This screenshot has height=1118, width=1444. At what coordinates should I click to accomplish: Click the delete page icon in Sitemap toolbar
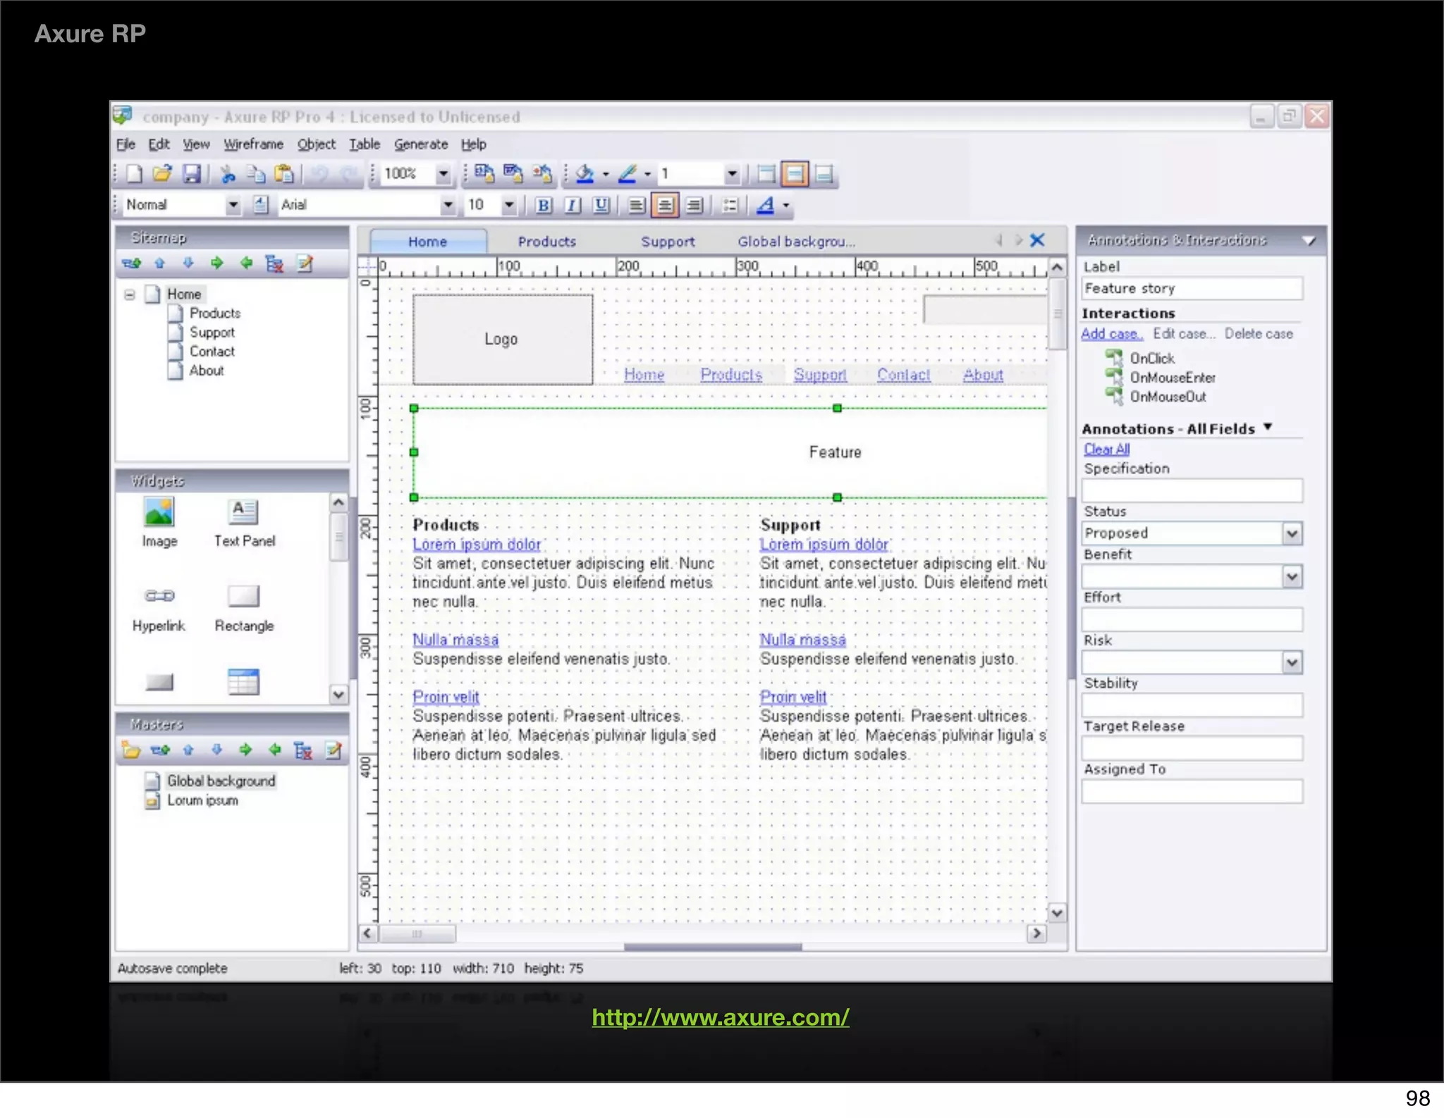pyautogui.click(x=274, y=263)
